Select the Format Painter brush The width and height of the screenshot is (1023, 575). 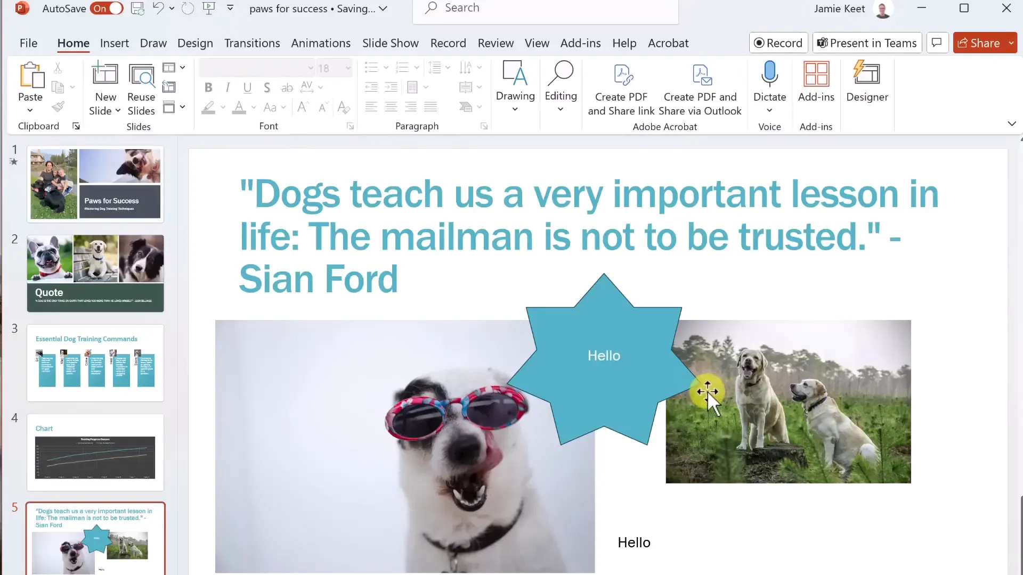coord(58,107)
